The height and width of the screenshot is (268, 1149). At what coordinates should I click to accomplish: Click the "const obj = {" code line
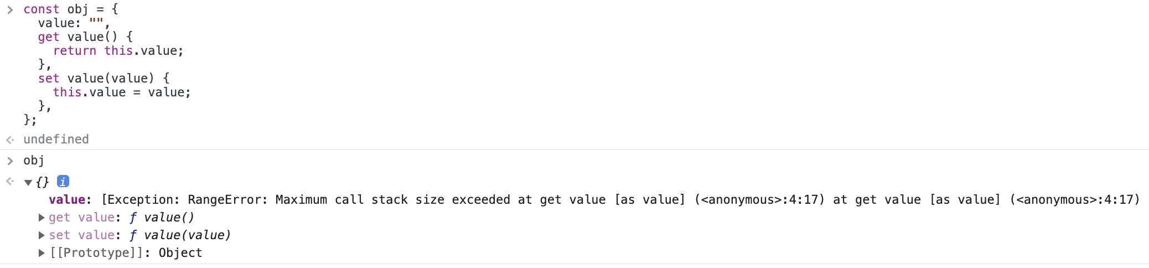point(70,9)
